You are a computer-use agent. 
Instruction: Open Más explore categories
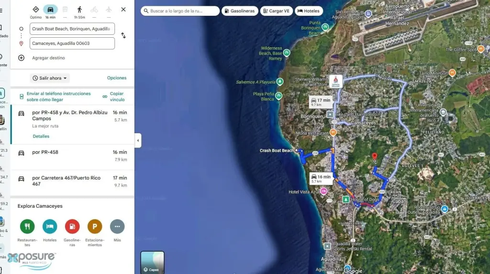(117, 226)
